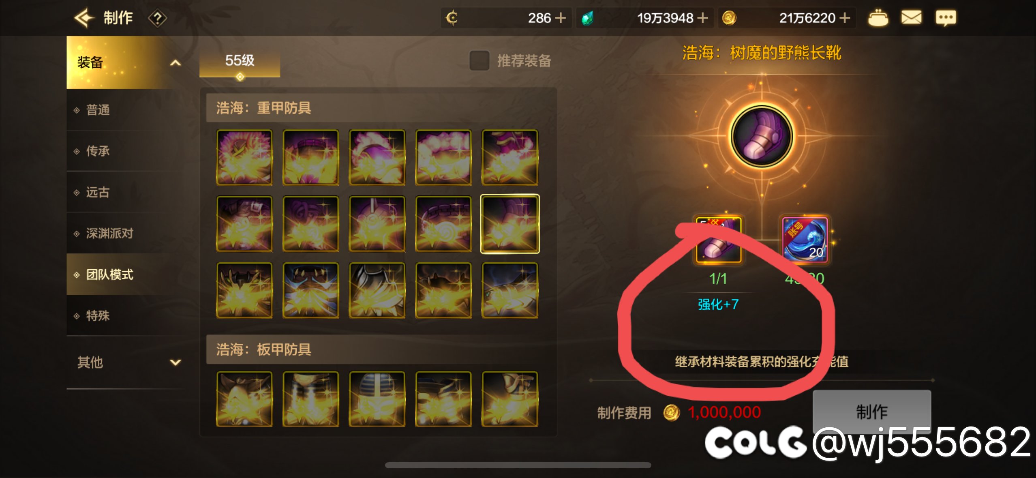The image size is (1036, 478).
Task: Open the chat bubble icon
Action: [x=946, y=18]
